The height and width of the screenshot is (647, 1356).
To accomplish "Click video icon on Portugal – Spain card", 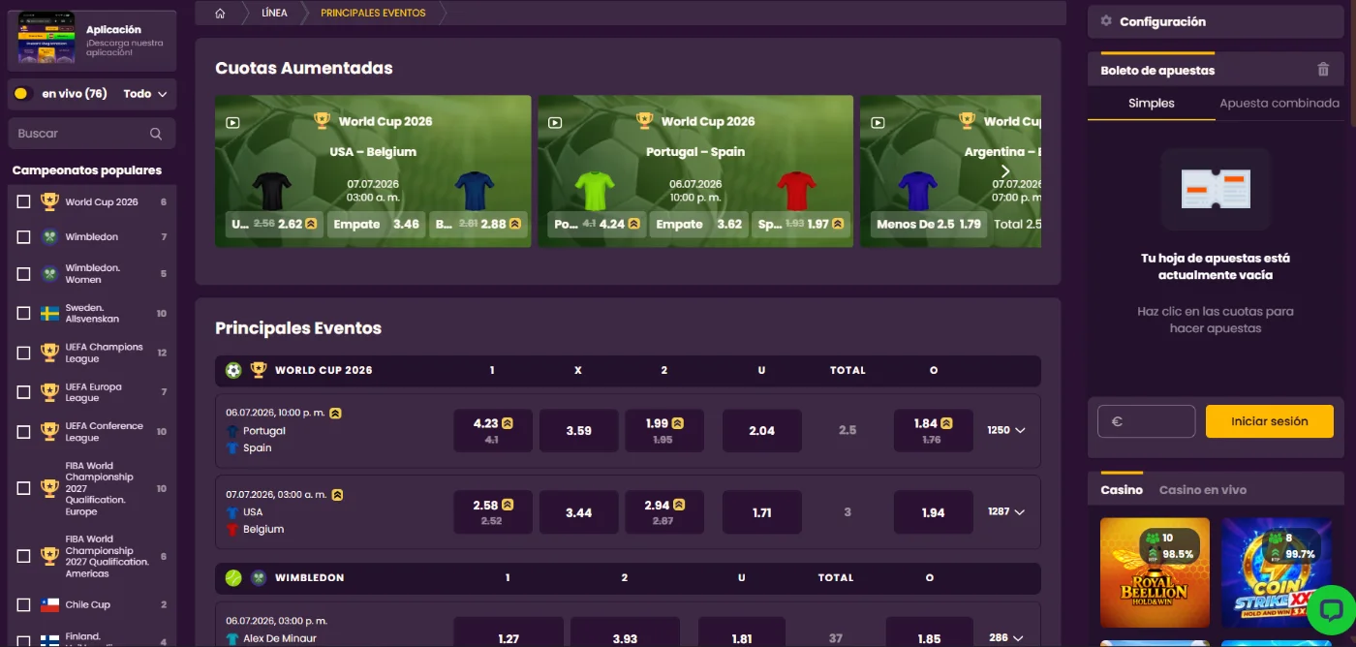I will (x=555, y=123).
